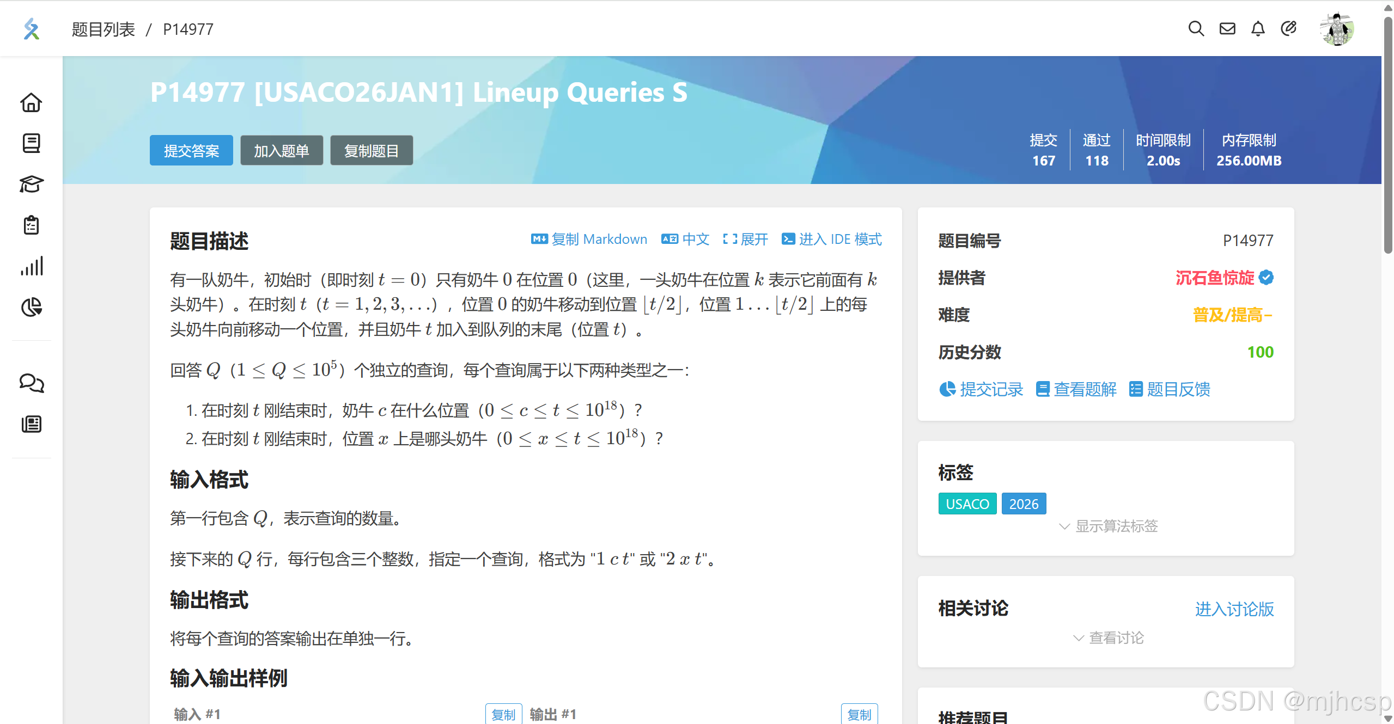The height and width of the screenshot is (724, 1394).
Task: Open the mail messages icon
Action: tap(1227, 28)
